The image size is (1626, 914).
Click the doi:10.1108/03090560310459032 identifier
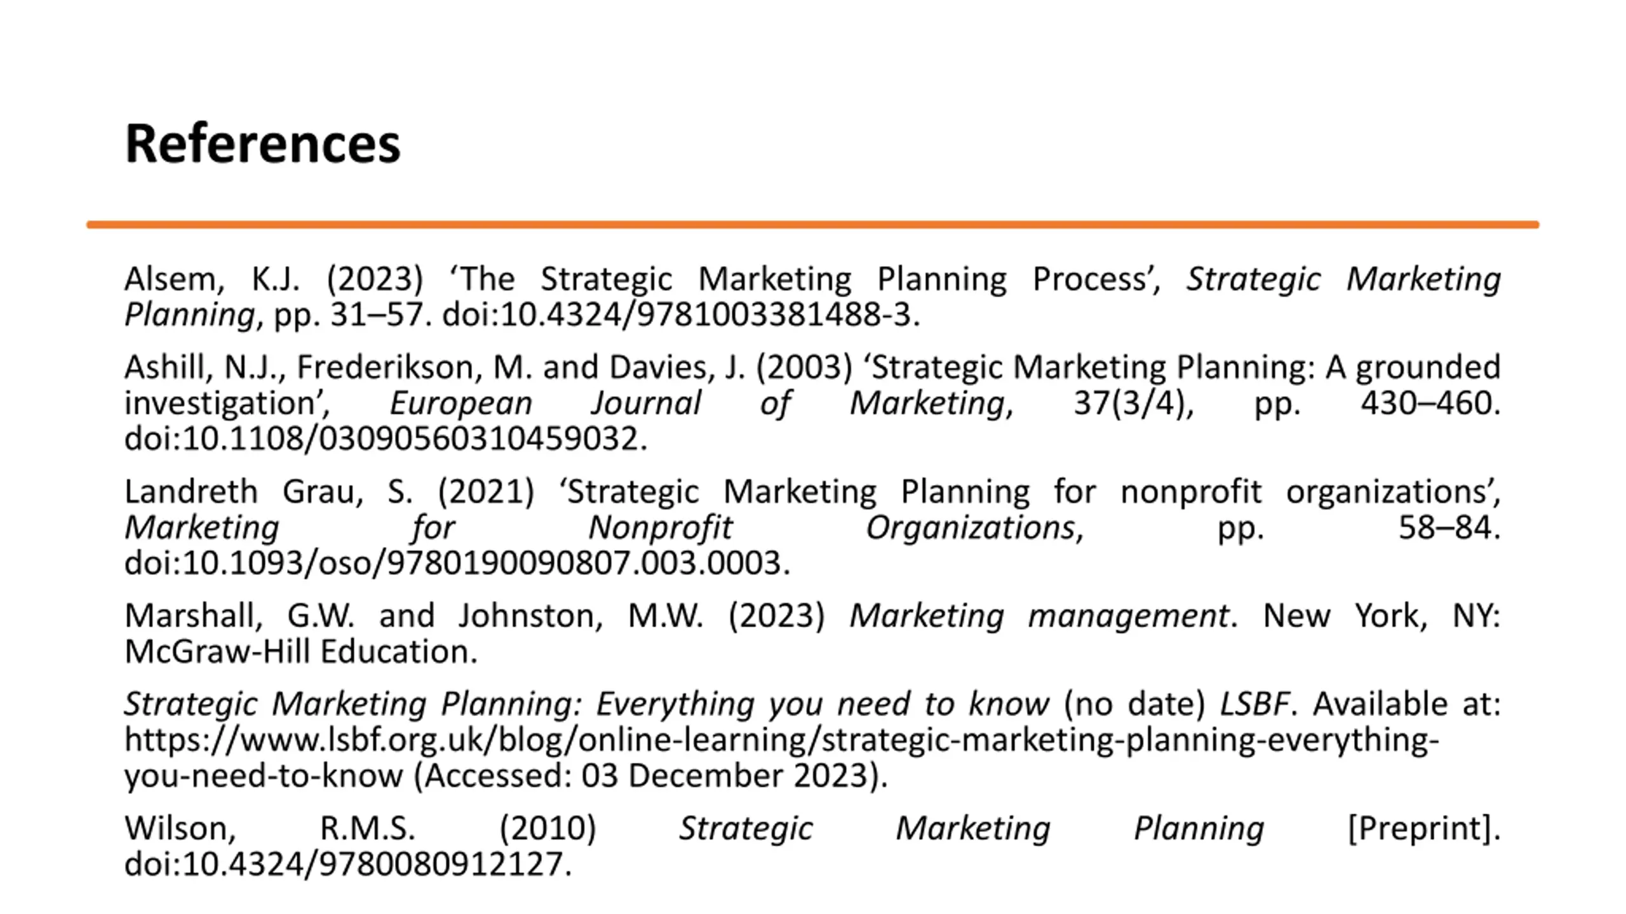[386, 439]
